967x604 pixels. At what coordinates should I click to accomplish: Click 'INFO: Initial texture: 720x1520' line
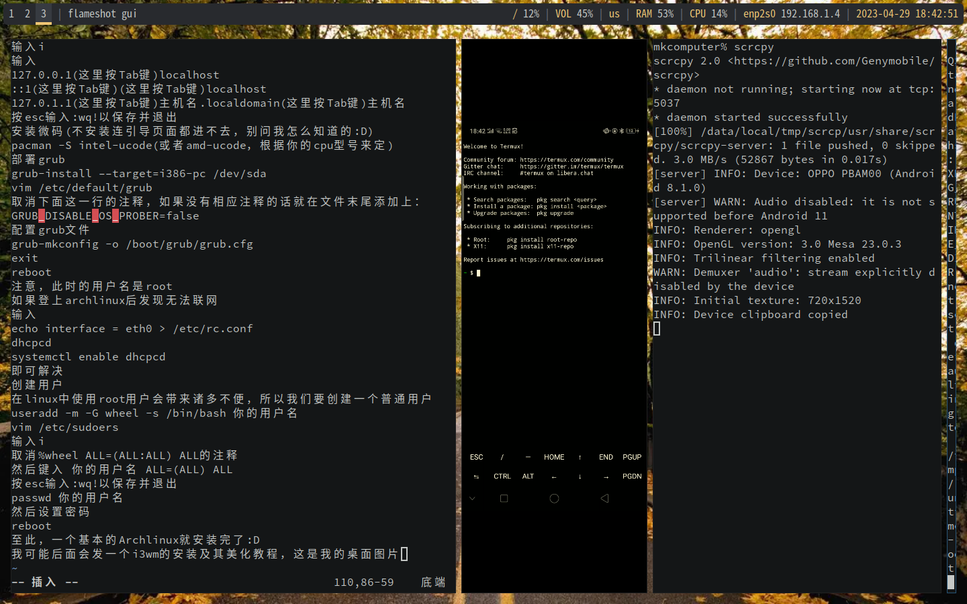click(x=757, y=301)
